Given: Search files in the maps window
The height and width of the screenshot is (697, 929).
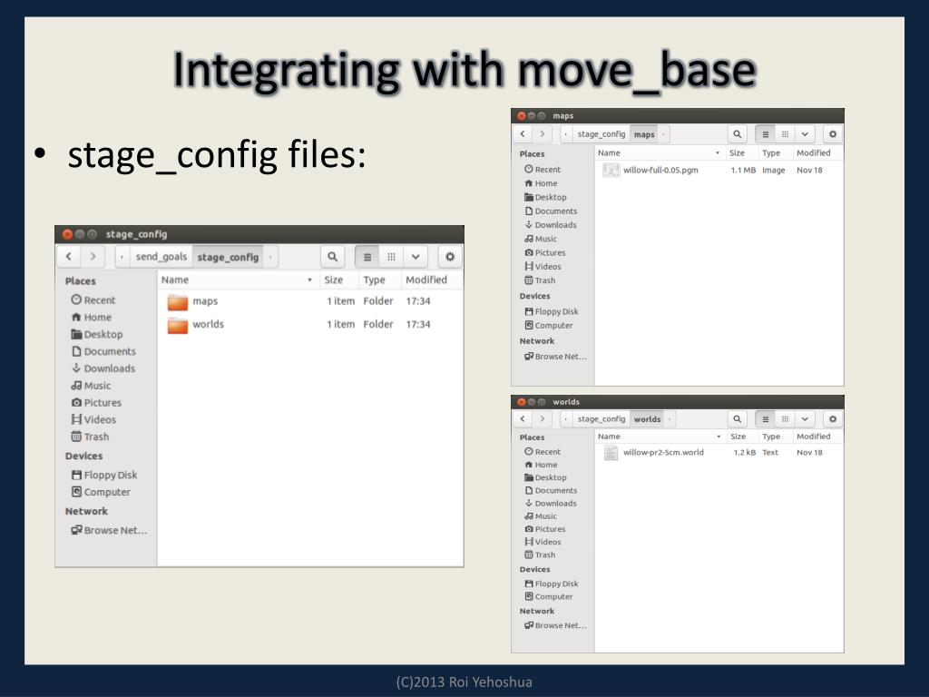Looking at the screenshot, I should coord(737,134).
